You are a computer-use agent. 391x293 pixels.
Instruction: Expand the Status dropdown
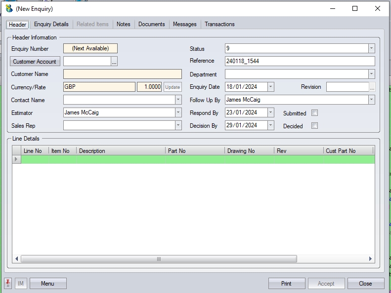click(x=371, y=48)
